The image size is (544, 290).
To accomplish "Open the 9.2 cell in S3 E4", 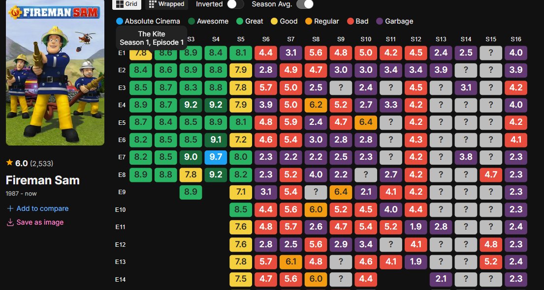I will [191, 105].
